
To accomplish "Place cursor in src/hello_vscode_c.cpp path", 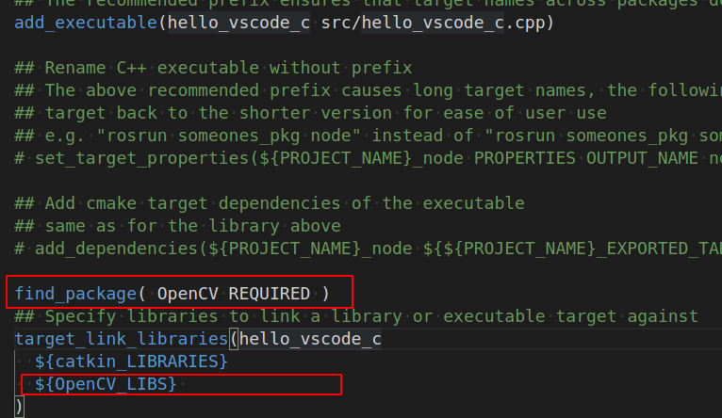I will click(x=433, y=23).
